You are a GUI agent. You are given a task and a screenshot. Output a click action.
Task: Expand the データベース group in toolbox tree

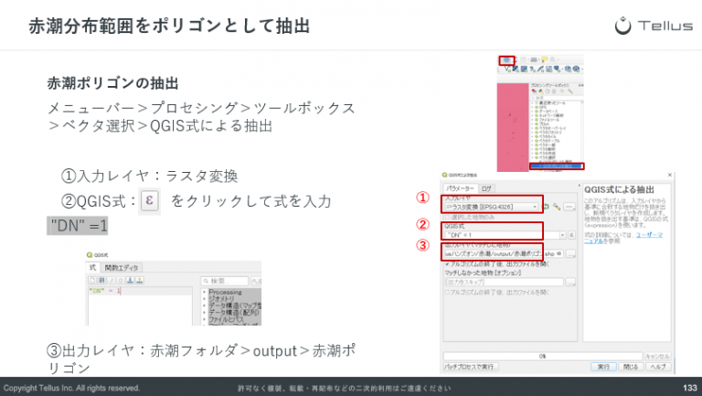pyautogui.click(x=533, y=112)
